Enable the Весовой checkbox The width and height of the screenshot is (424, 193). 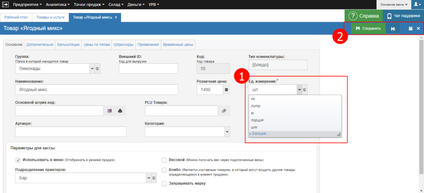(164, 160)
